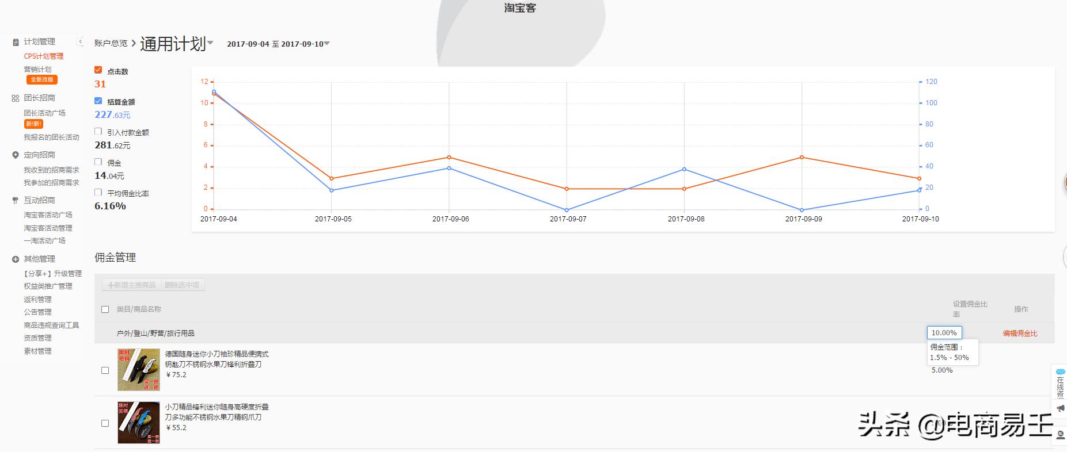Click blue data point at 2017-09-08
The height and width of the screenshot is (452, 1067).
click(684, 169)
